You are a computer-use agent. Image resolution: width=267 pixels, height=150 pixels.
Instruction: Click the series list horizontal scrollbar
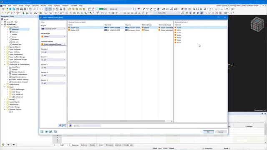pyautogui.click(x=118, y=121)
